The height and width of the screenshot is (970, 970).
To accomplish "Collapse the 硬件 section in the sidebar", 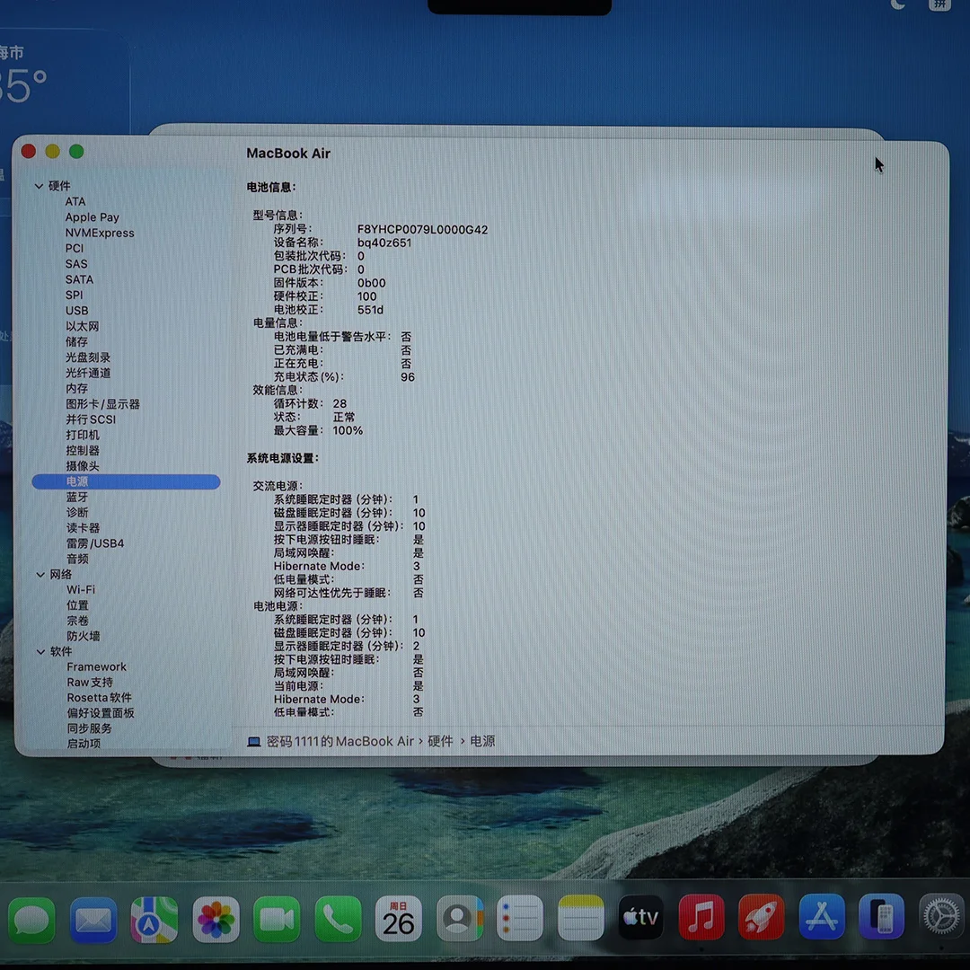I will click(x=39, y=186).
